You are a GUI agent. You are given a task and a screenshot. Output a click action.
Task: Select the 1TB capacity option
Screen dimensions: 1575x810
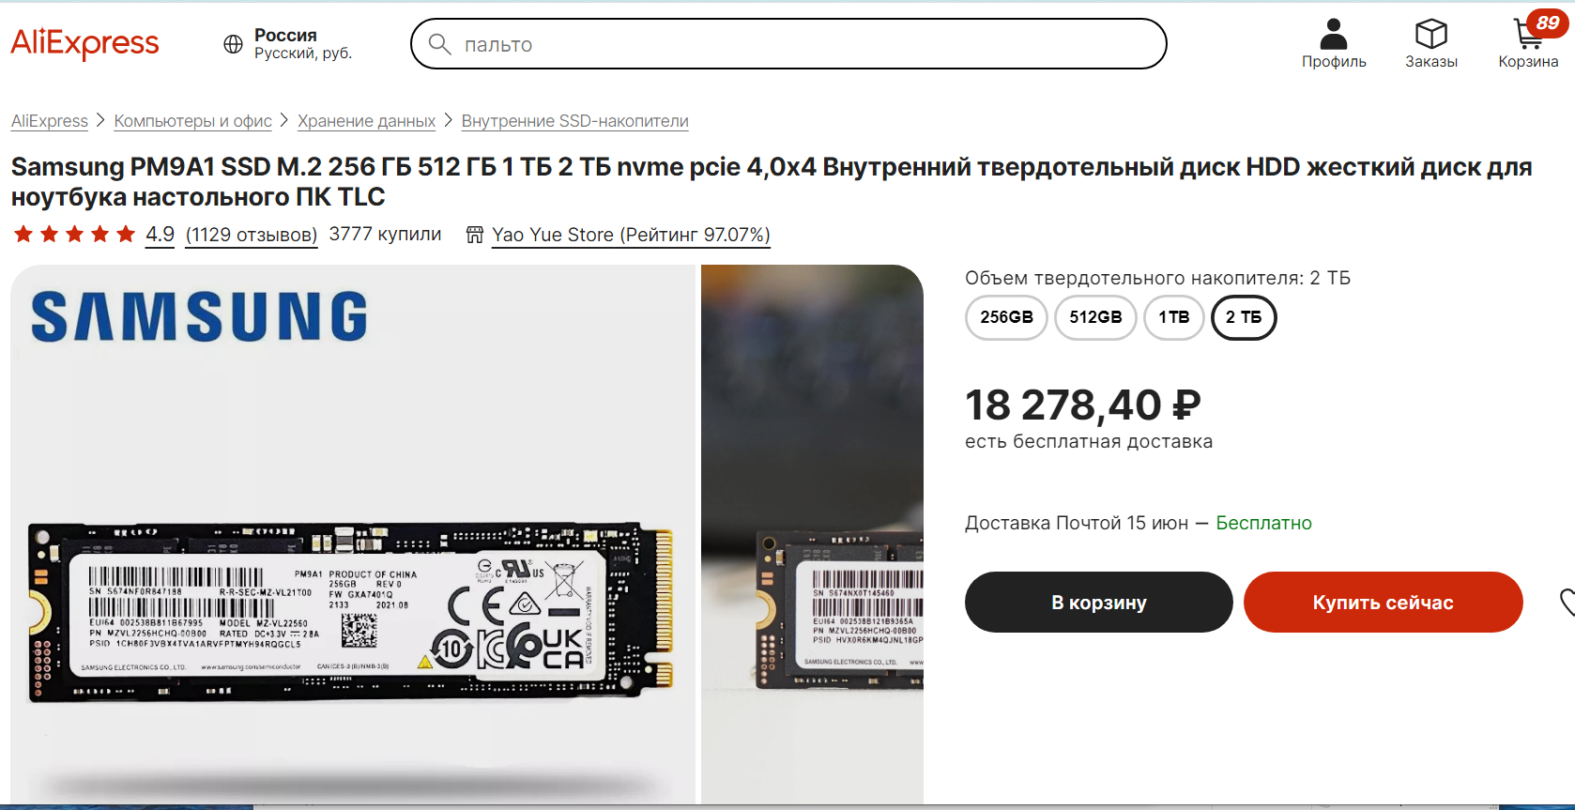pos(1173,317)
